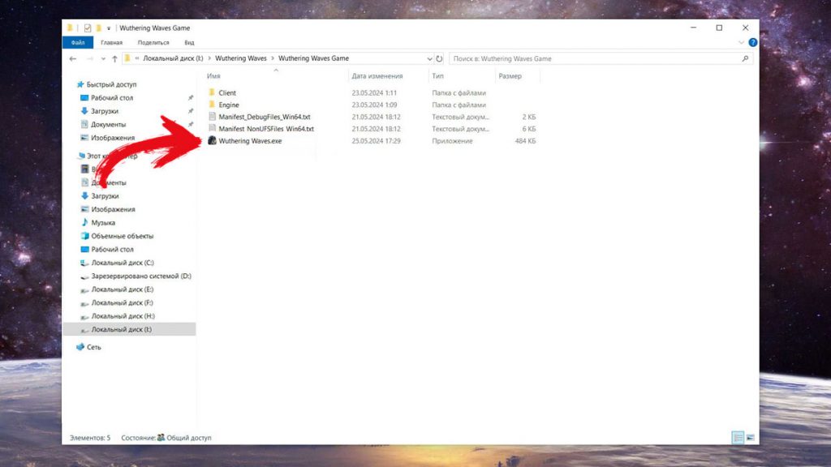
Task: Click the 484 КБ size cell
Action: pyautogui.click(x=525, y=141)
